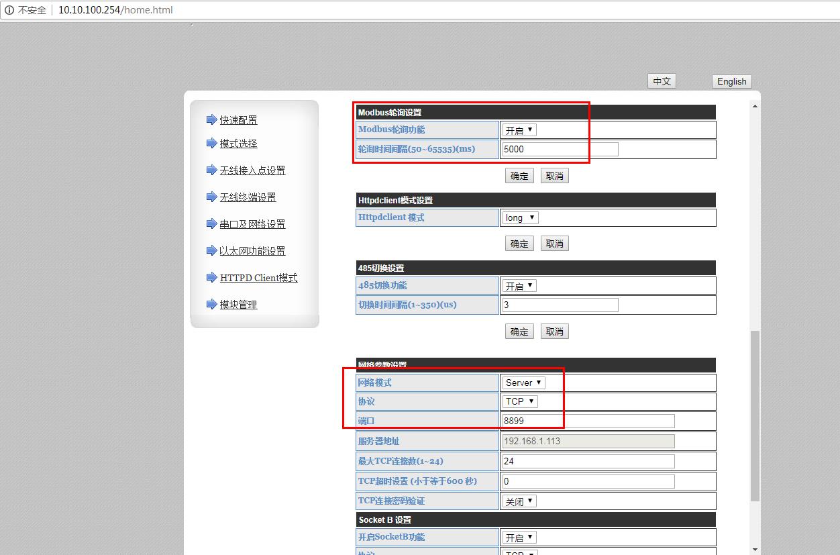Go to the 模块管理 menu page

pos(238,305)
